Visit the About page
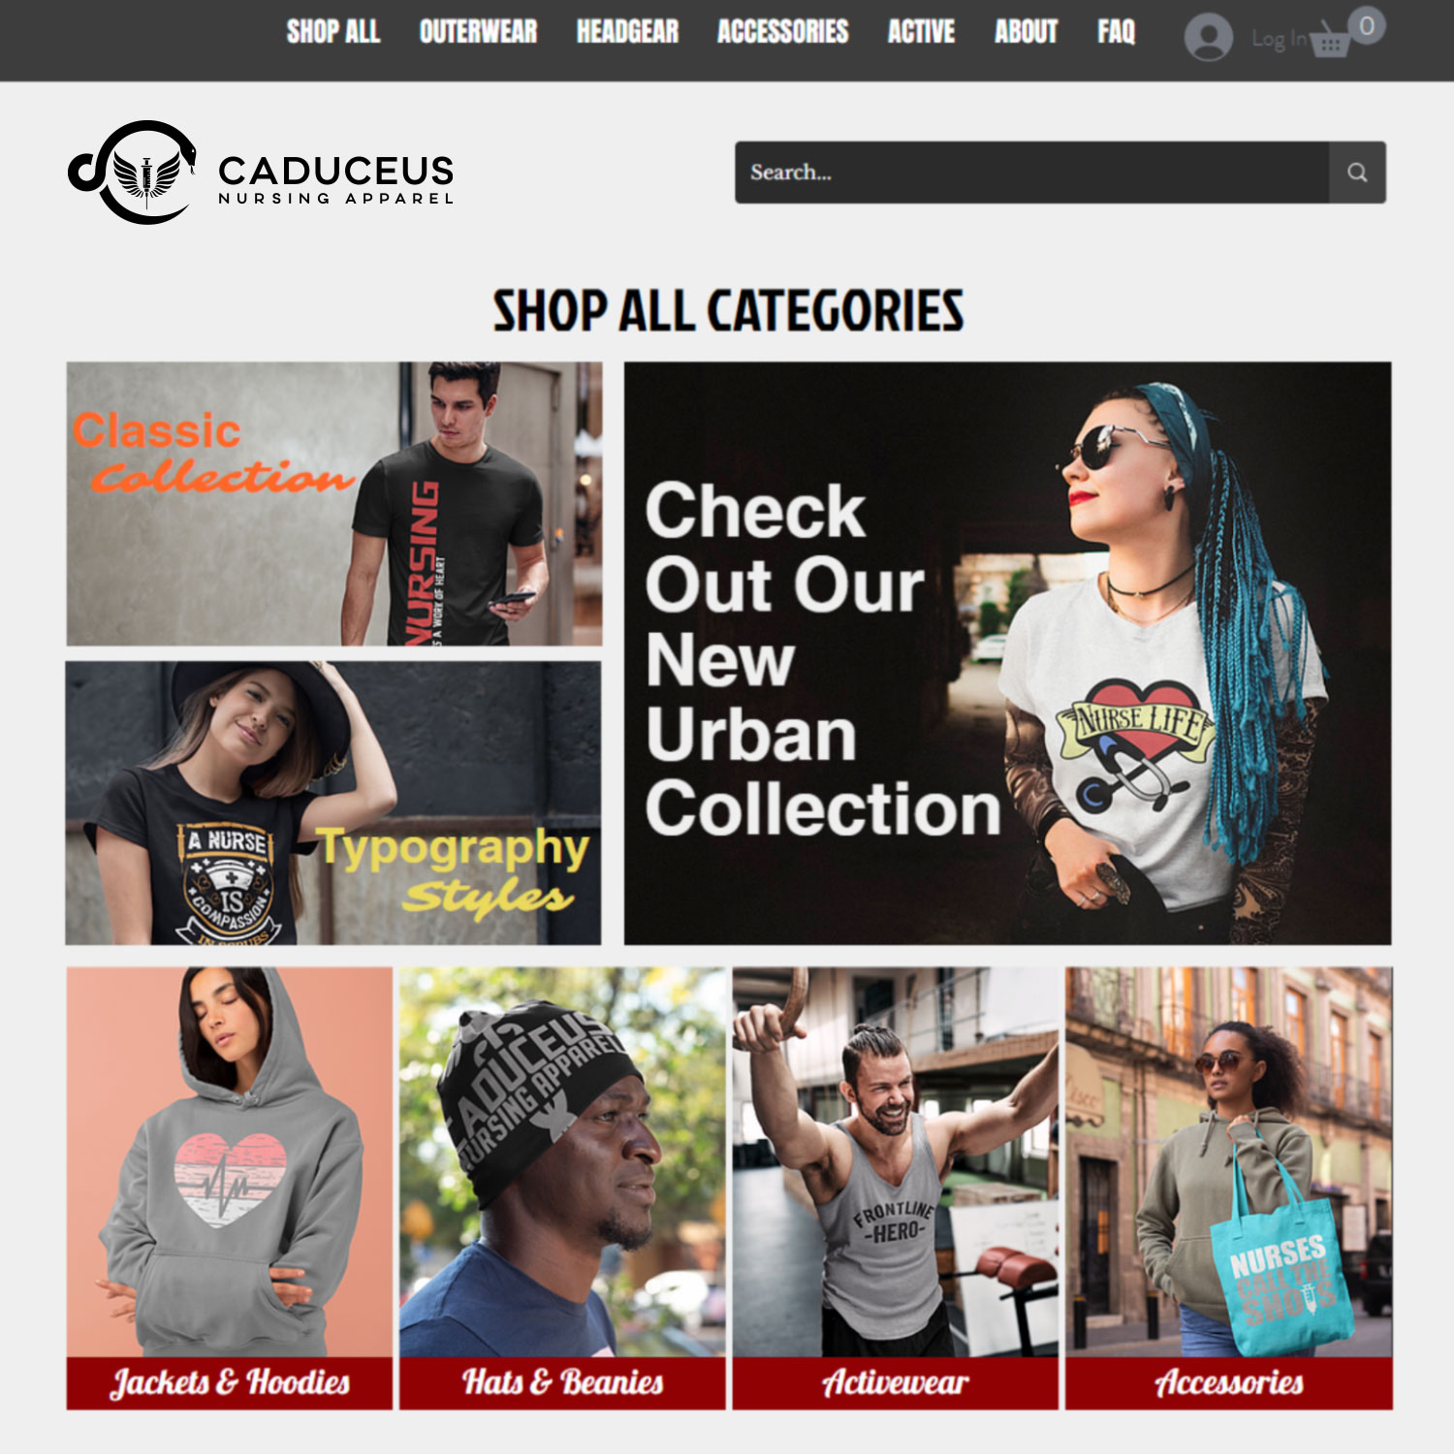Screen dimensions: 1454x1454 coord(1026,32)
